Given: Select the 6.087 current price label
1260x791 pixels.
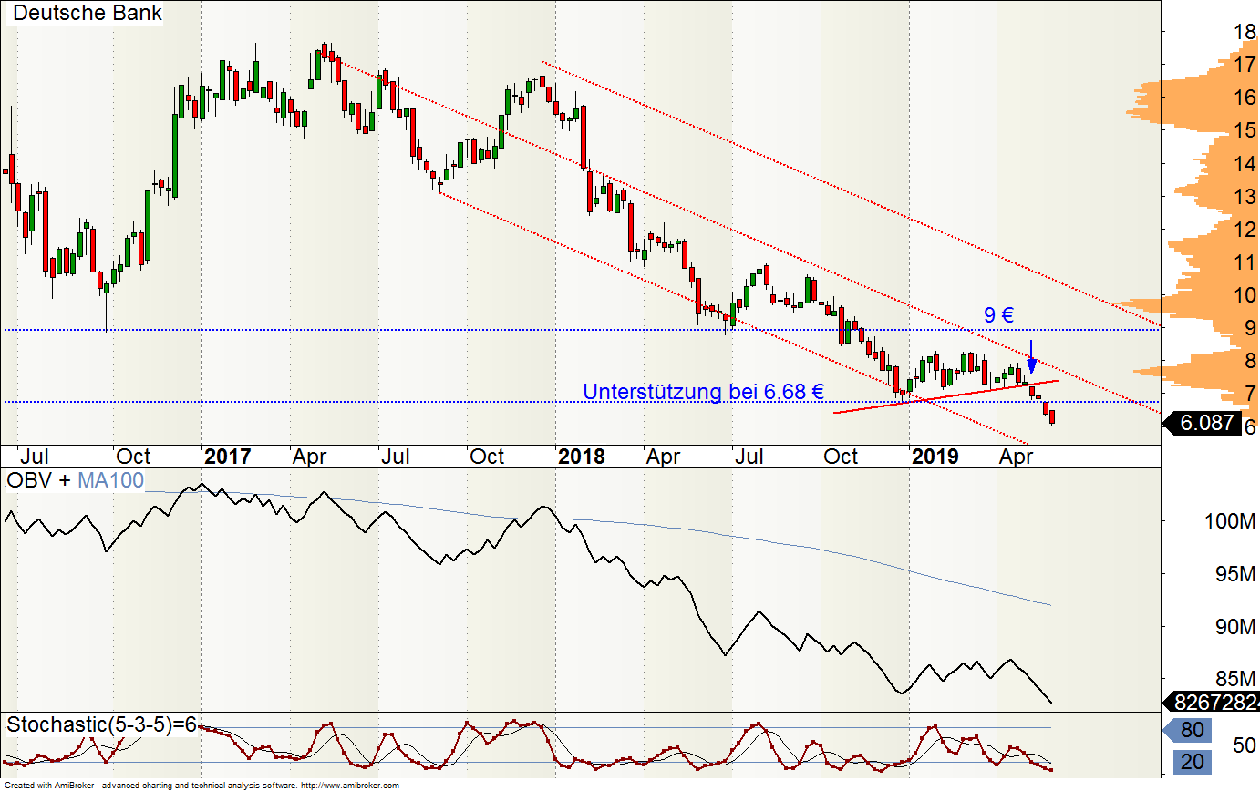Looking at the screenshot, I should coord(1205,423).
